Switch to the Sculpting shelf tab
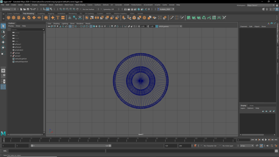Viewport: 279px width, 157px height. [41, 13]
